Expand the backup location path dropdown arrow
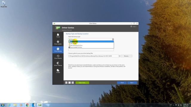 click(119, 56)
